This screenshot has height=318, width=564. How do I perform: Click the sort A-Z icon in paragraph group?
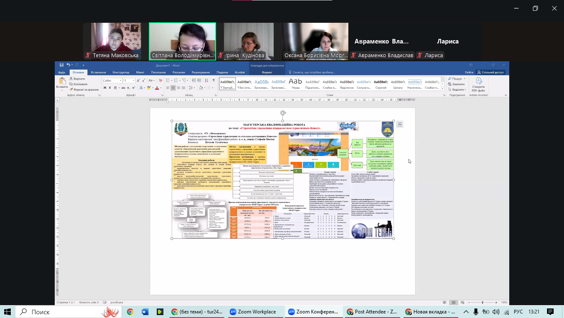pyautogui.click(x=207, y=80)
